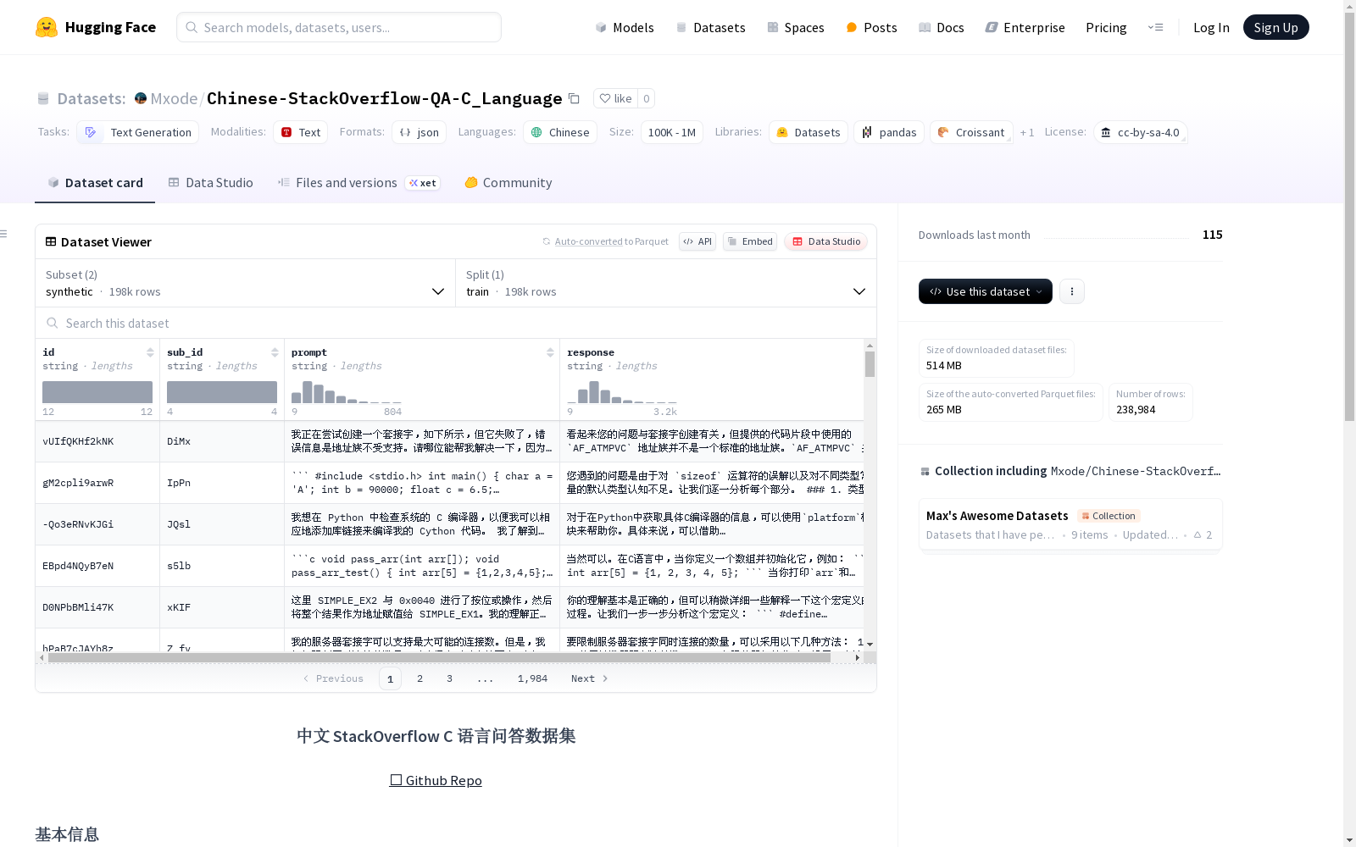
Task: Click the Text modality tag
Action: [301, 132]
